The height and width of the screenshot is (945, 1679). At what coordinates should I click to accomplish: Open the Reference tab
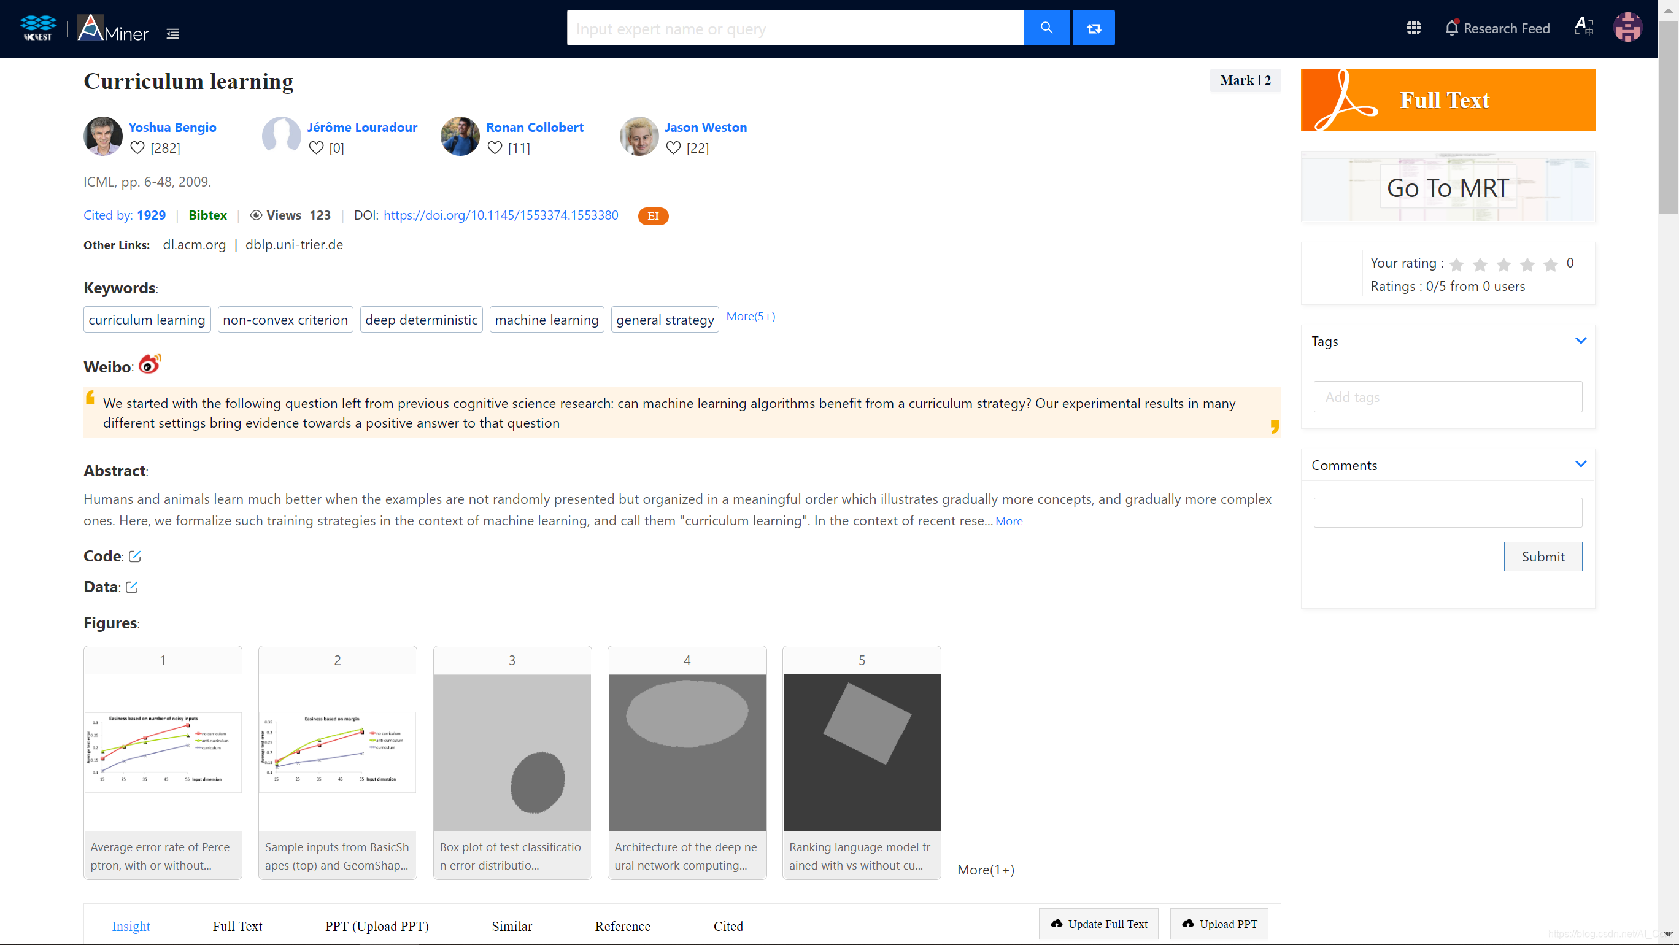tap(622, 925)
